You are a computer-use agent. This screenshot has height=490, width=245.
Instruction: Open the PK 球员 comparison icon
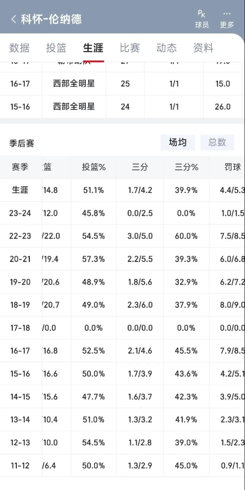202,19
